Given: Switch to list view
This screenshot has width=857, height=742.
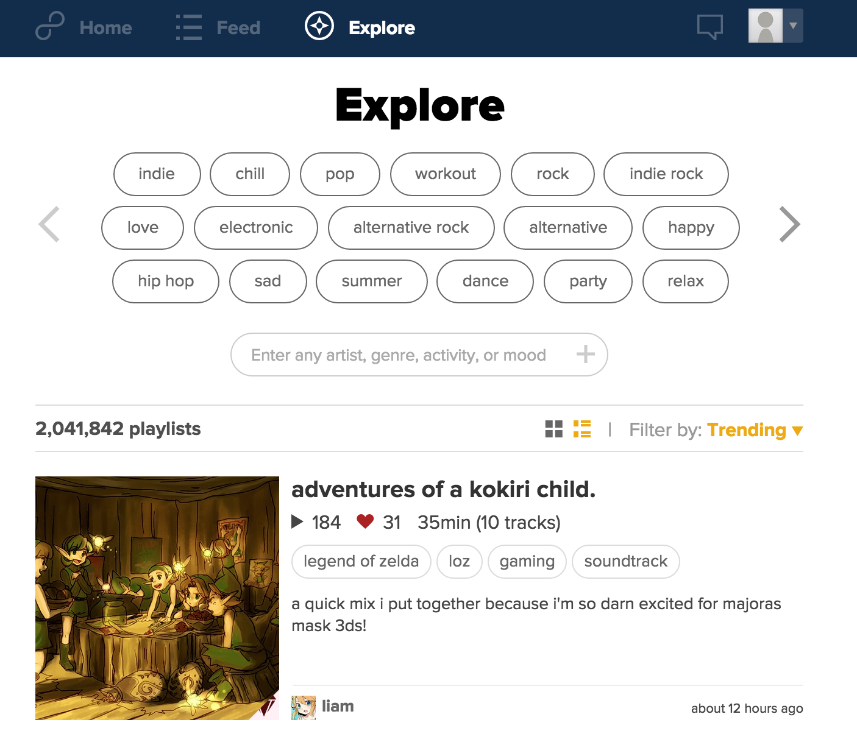Looking at the screenshot, I should tap(582, 429).
